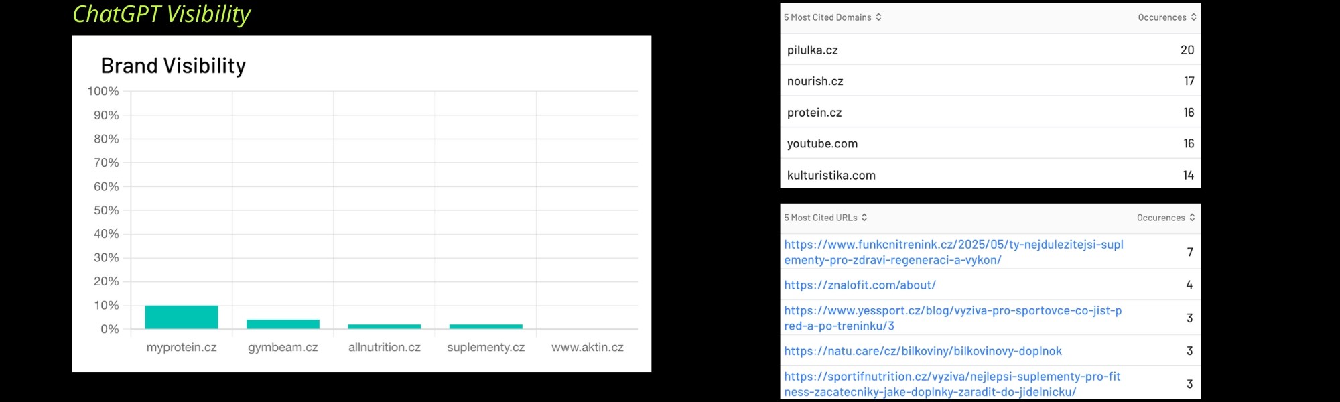Click the gymbeam.cz bar in chart
Viewport: 1340px width, 402px height.
[x=283, y=324]
